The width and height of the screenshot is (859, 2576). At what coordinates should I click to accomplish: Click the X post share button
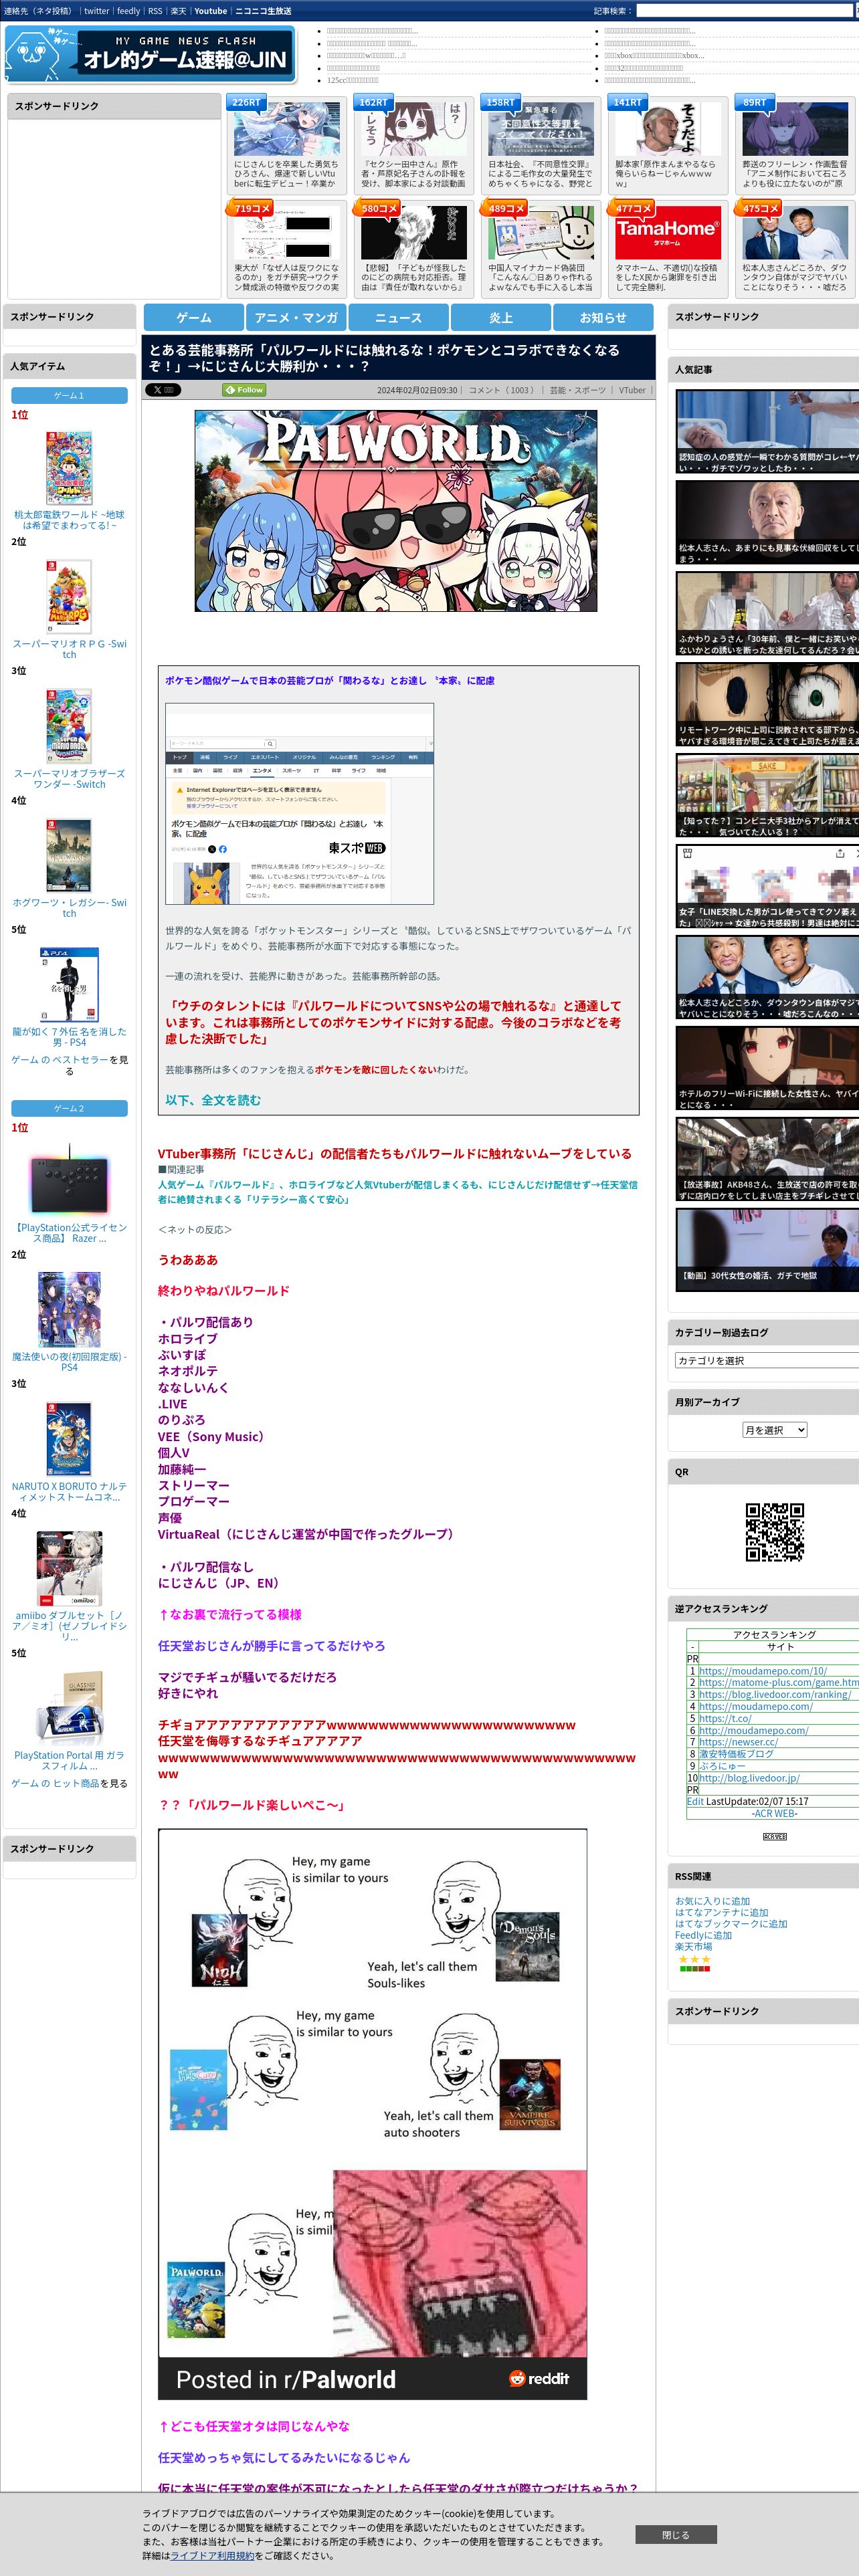click(x=163, y=390)
